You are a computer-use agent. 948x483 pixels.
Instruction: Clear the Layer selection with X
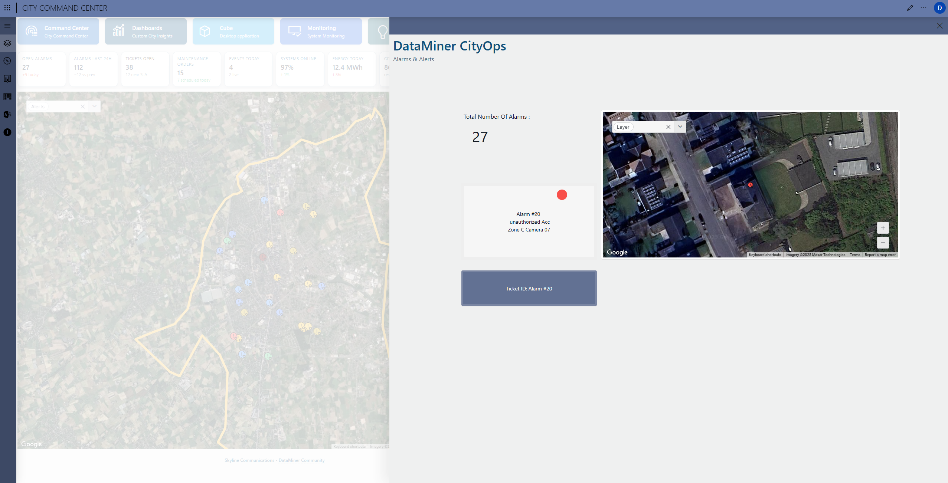coord(668,127)
